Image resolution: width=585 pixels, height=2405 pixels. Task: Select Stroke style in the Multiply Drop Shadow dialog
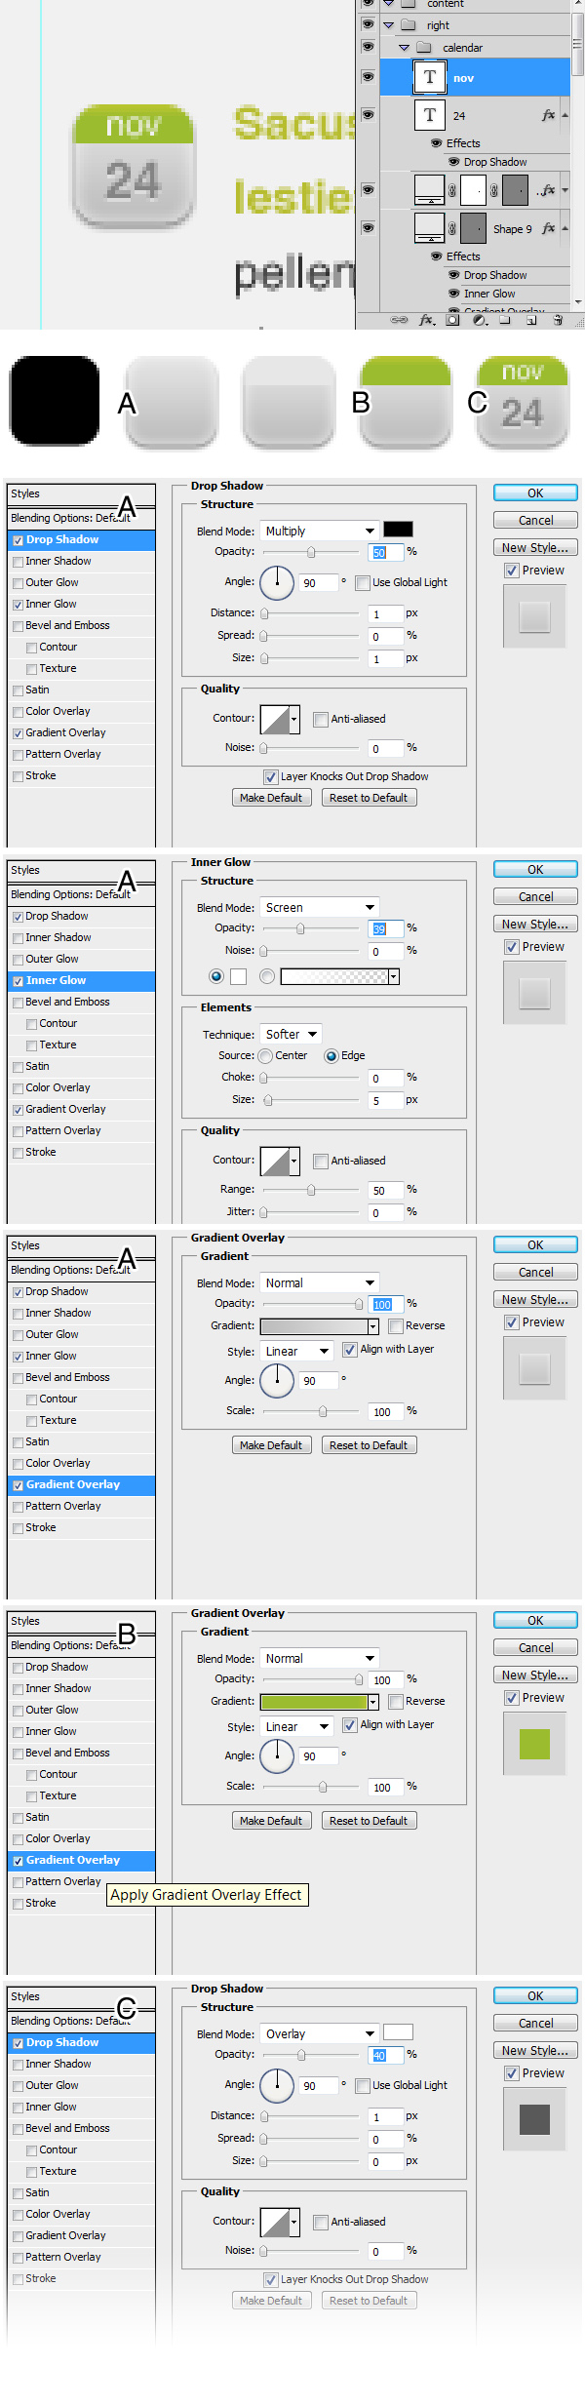81,775
